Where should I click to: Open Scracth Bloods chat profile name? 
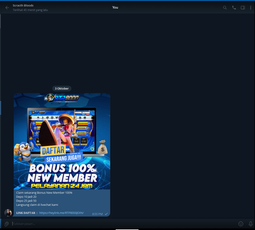[x=23, y=6]
